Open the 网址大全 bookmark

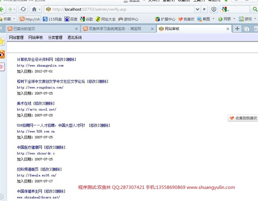click(x=106, y=19)
